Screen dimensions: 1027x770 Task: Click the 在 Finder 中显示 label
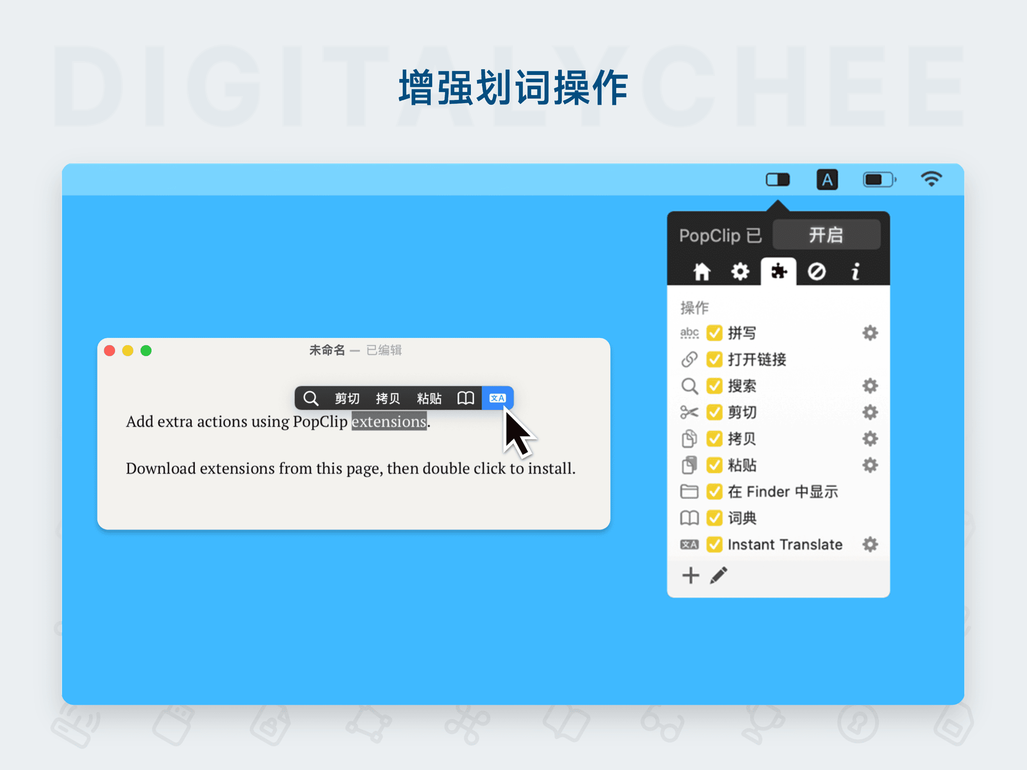pyautogui.click(x=783, y=491)
